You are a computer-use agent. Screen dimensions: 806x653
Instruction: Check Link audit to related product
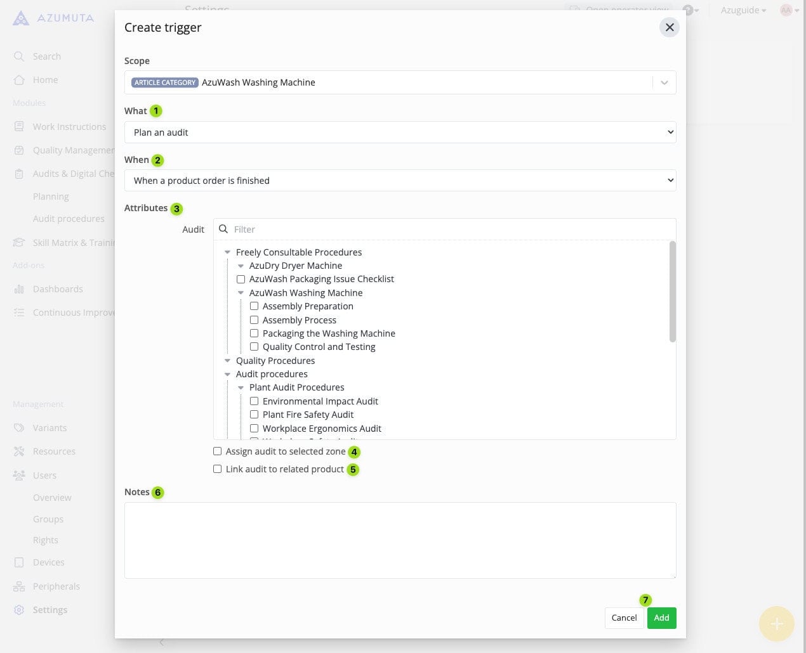coord(218,469)
